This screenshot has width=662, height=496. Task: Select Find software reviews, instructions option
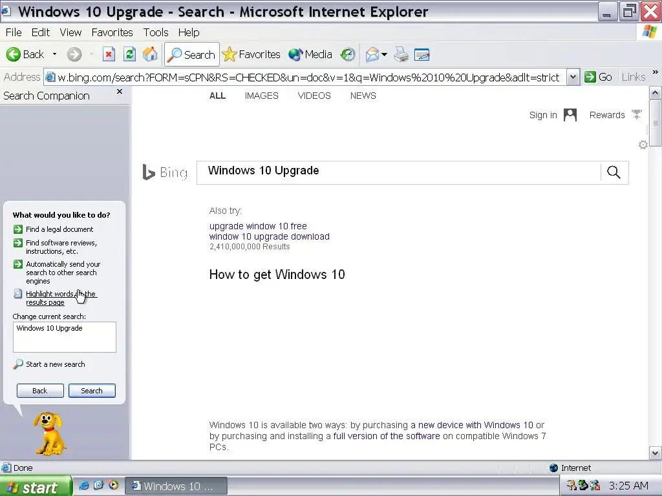pyautogui.click(x=56, y=247)
